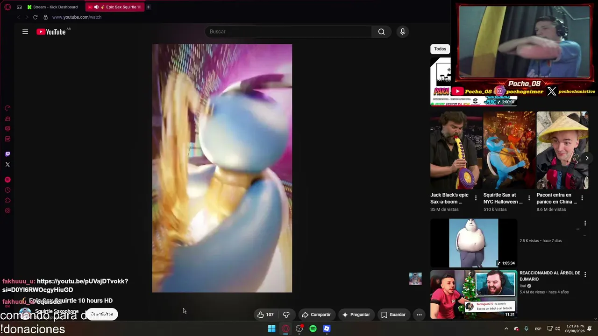Open History clock icon in sidebar

[x=7, y=190]
